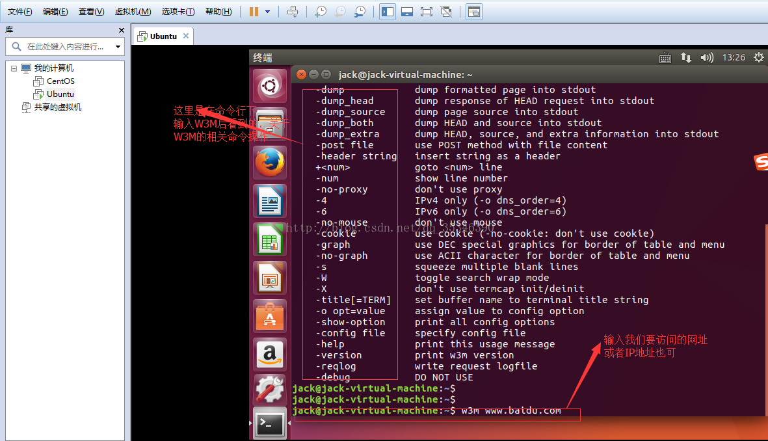Image resolution: width=768 pixels, height=441 pixels.
Task: Pause the virtual machine with the orange pause button
Action: pyautogui.click(x=254, y=12)
